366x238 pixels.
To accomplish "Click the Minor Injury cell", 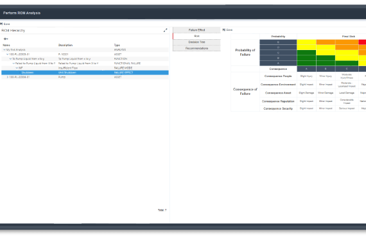I will click(326, 76).
